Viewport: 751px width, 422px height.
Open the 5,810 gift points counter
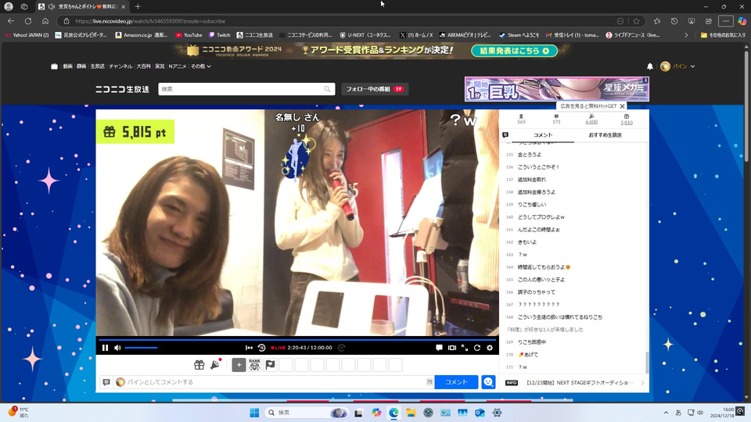pyautogui.click(x=627, y=119)
